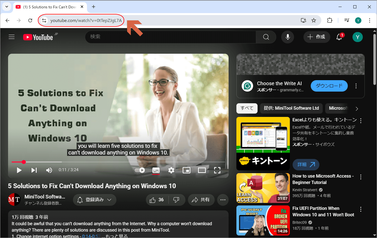Open the notifications bell
Screen dimensions: 377x238
339,37
